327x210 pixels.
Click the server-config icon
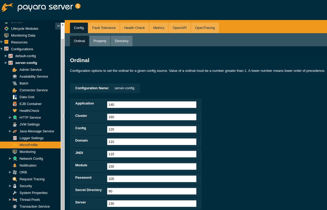click(x=11, y=63)
